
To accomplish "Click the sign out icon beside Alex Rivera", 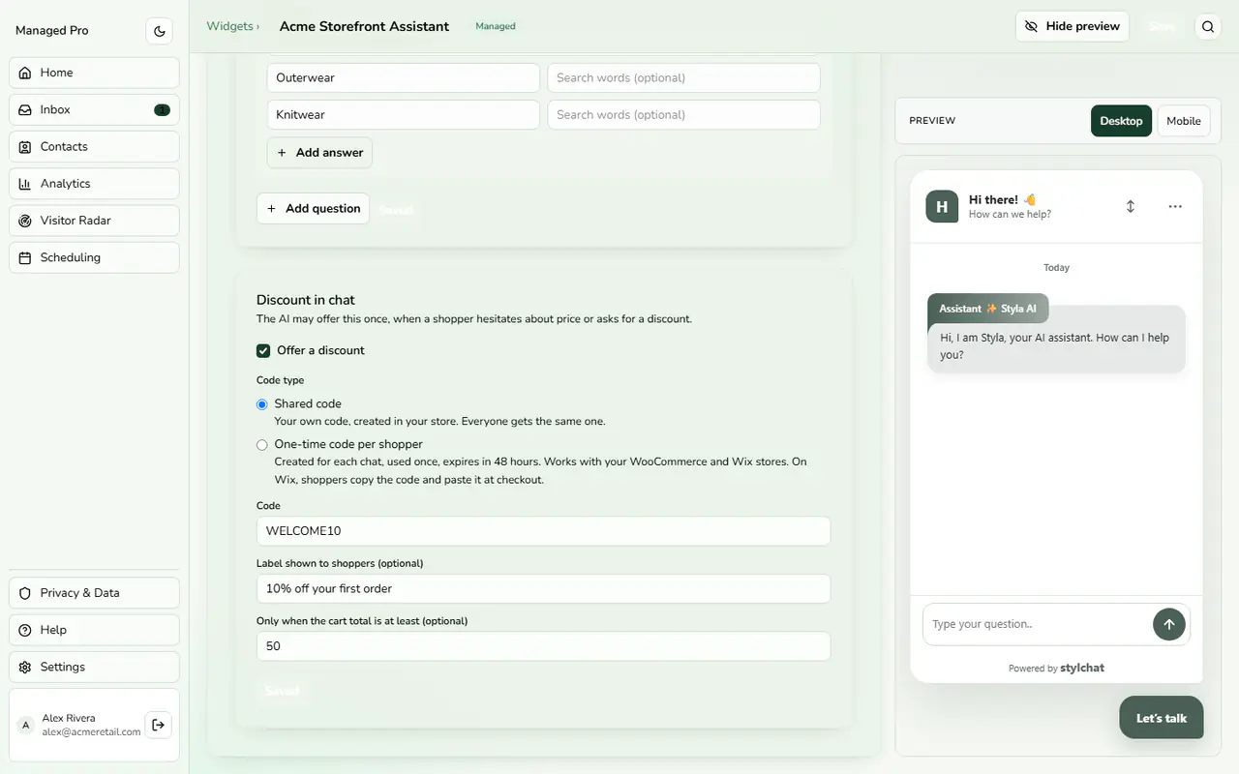I will click(x=159, y=725).
